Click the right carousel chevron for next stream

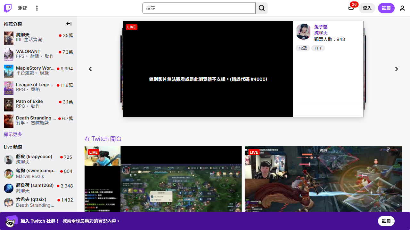click(x=396, y=69)
